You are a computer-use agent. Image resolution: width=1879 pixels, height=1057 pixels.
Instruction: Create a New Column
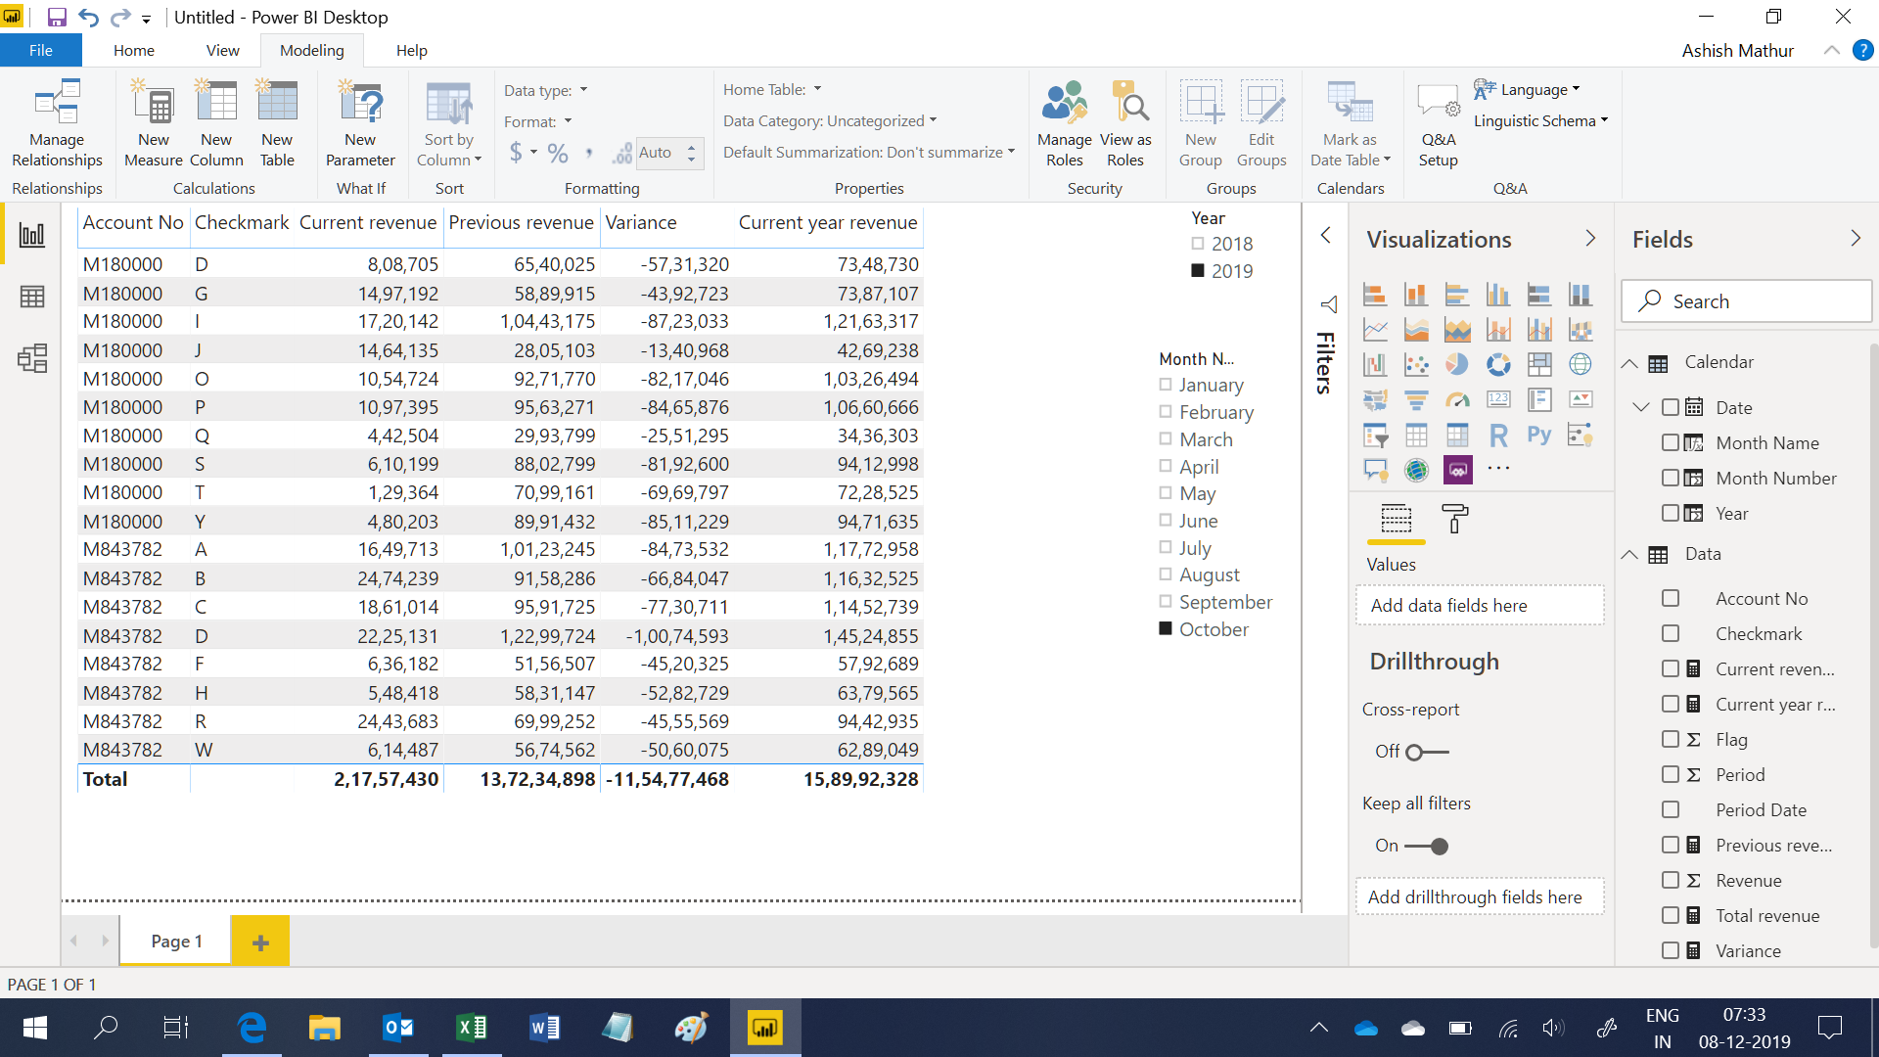pos(216,124)
